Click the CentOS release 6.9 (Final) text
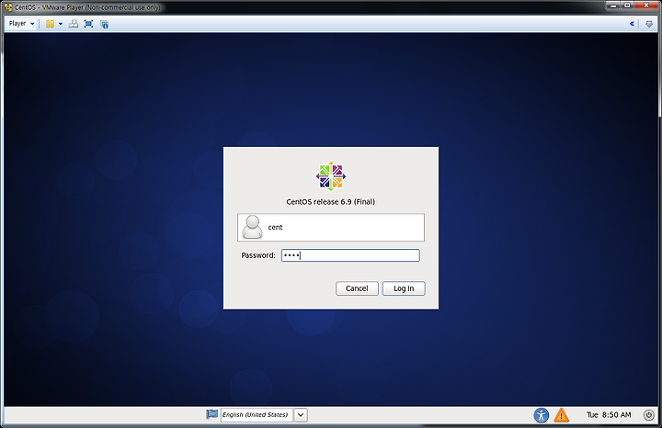 tap(331, 201)
